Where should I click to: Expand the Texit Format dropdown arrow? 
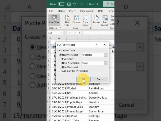[x=109, y=25]
